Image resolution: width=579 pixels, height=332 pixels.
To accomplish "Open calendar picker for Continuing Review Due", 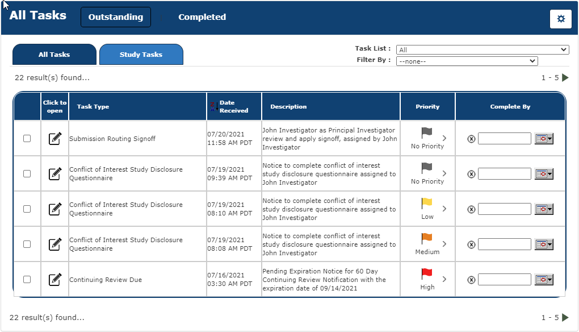I will pos(544,280).
